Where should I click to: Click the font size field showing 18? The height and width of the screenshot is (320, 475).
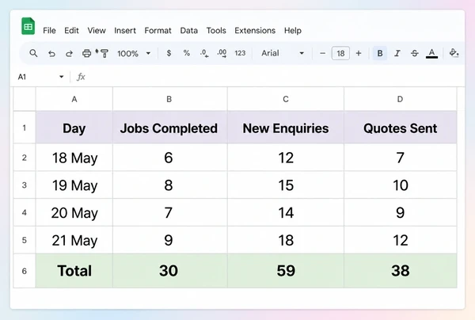click(x=340, y=53)
